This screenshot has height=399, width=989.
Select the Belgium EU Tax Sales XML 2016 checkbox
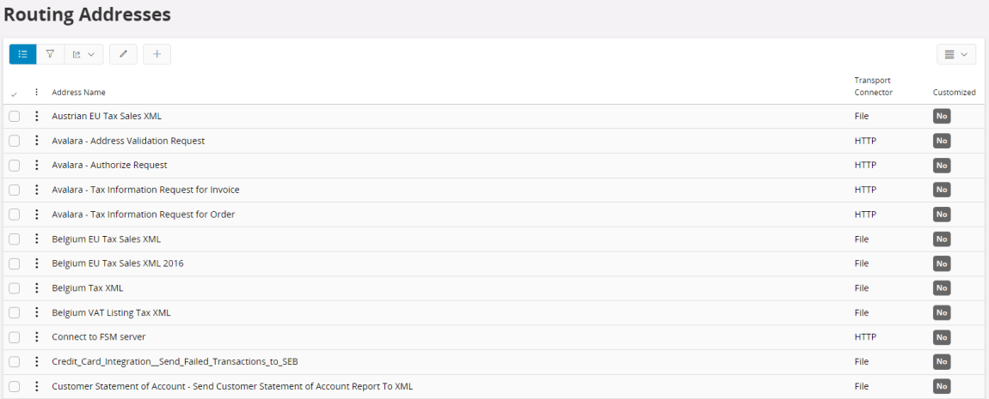coord(14,263)
